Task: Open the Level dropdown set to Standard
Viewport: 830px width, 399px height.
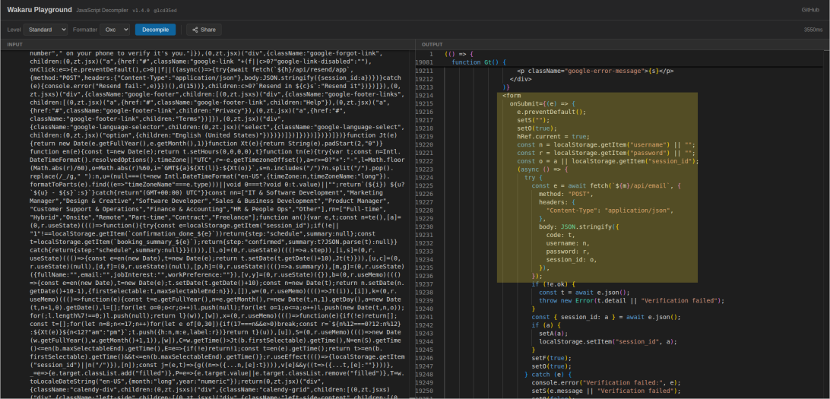Action: coord(46,30)
